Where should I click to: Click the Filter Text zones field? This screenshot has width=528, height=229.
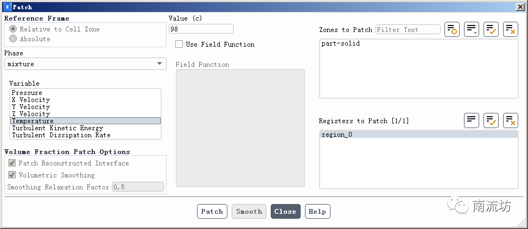(408, 29)
